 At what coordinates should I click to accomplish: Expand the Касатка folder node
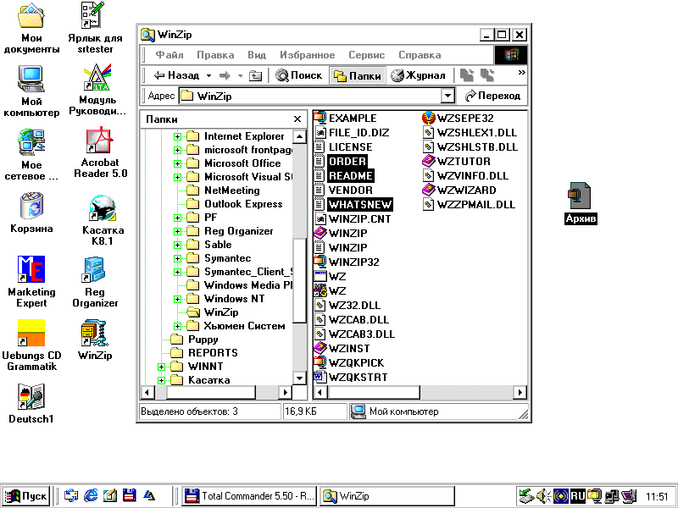[x=161, y=380]
